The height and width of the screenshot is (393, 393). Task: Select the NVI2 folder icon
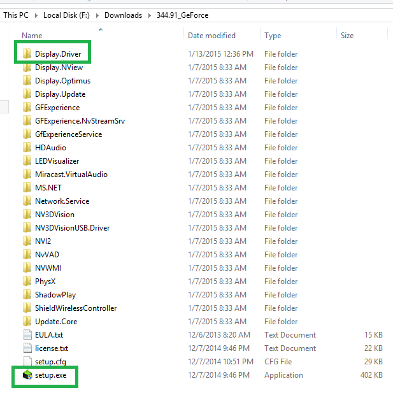27,241
